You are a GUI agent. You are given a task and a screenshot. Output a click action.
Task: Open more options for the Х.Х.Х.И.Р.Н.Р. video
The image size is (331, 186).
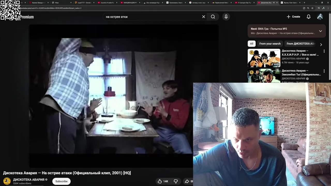click(x=324, y=51)
